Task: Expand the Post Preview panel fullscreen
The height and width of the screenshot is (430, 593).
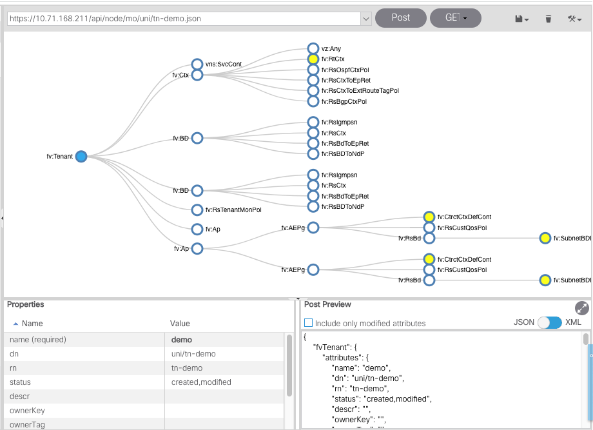Action: click(581, 308)
